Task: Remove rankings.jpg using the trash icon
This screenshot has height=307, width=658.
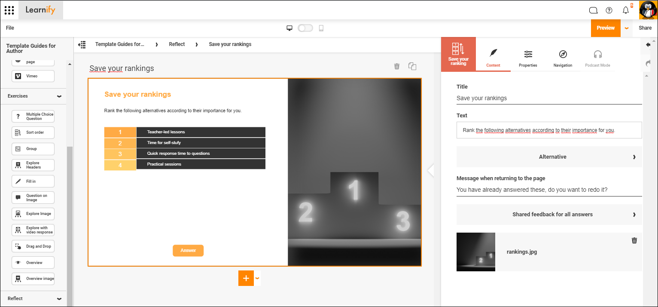Action: click(634, 240)
